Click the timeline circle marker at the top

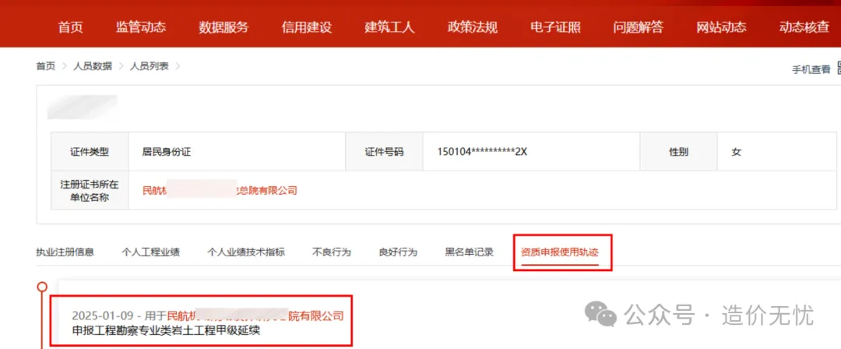[42, 287]
